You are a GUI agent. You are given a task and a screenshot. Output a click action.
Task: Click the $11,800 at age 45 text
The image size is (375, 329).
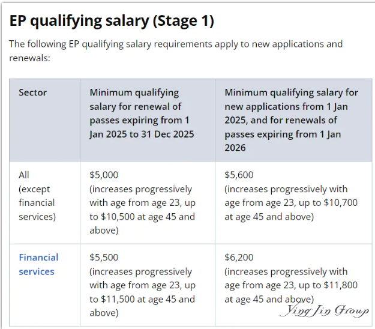pos(291,292)
